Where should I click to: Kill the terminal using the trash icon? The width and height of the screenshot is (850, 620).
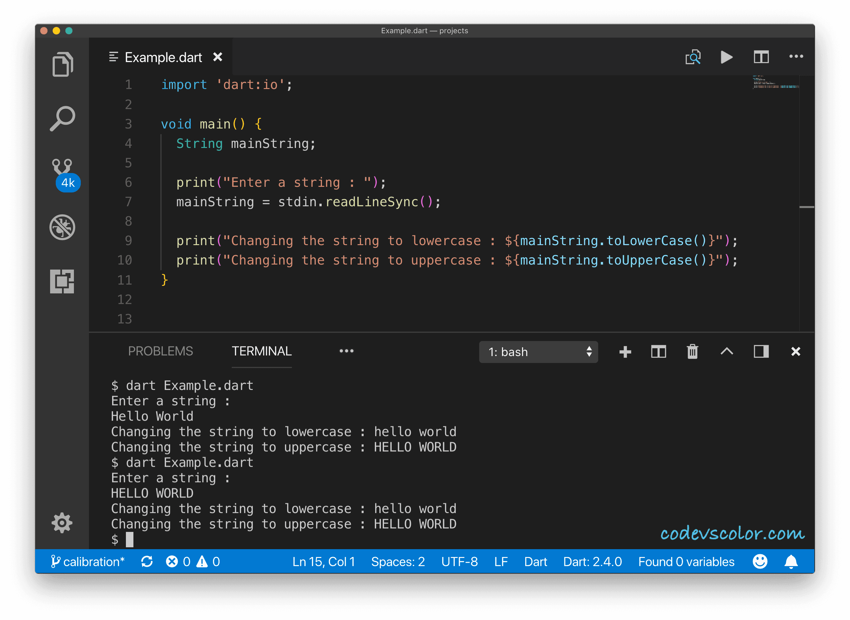(692, 352)
